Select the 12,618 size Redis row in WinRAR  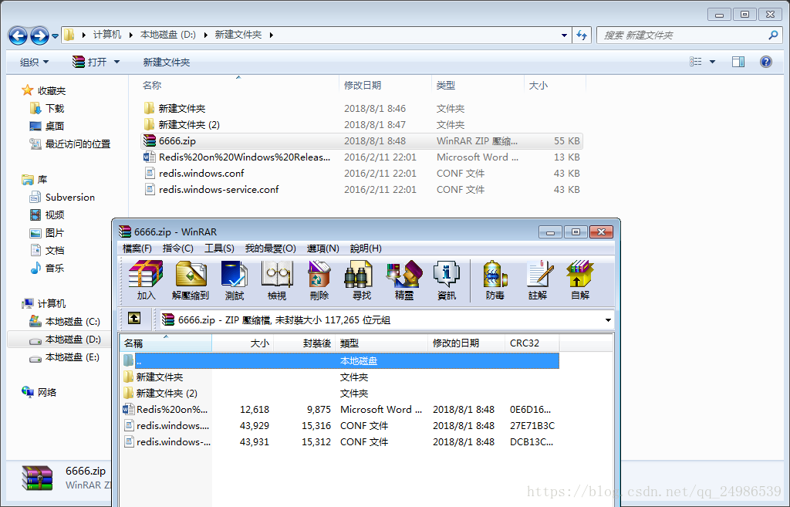pos(339,409)
